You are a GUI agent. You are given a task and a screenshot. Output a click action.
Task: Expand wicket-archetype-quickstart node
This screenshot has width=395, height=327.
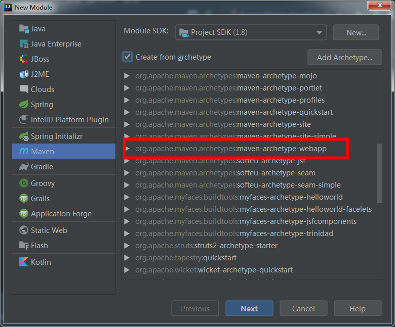127,270
